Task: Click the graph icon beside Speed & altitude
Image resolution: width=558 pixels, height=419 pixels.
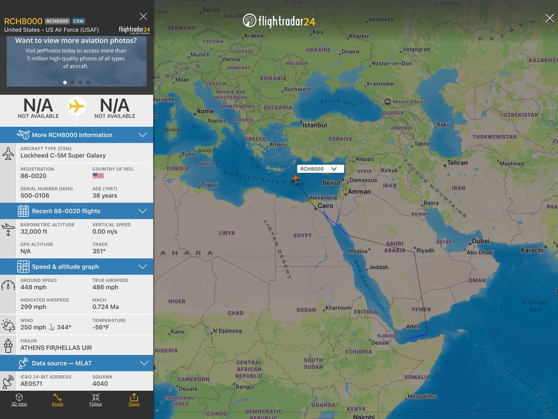Action: tap(23, 267)
